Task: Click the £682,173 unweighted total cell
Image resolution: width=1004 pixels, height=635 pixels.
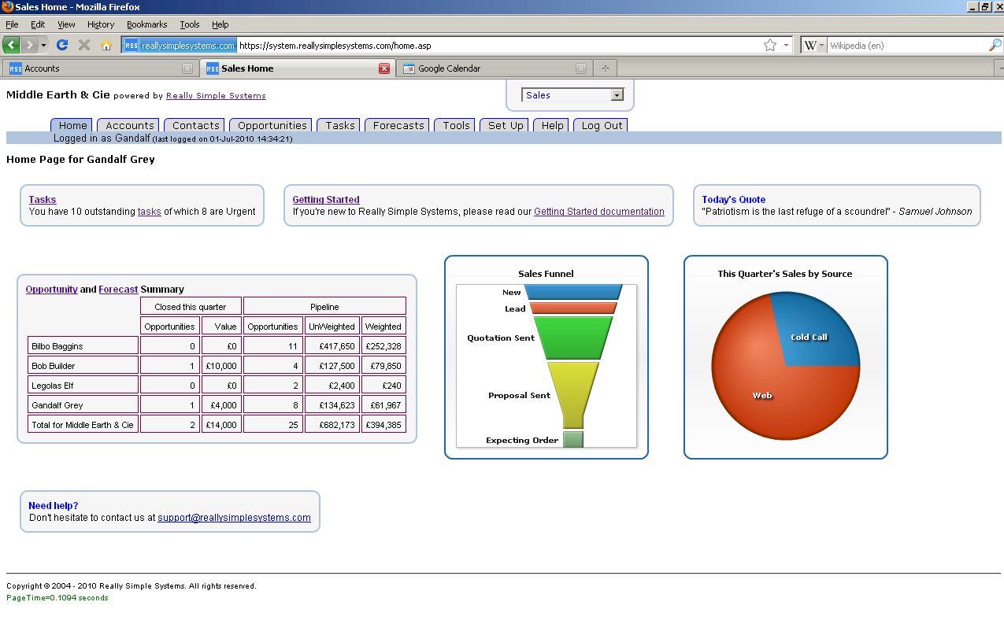Action: coord(333,425)
